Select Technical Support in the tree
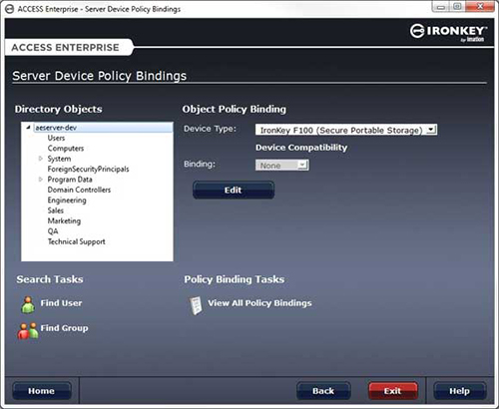 pyautogui.click(x=77, y=241)
